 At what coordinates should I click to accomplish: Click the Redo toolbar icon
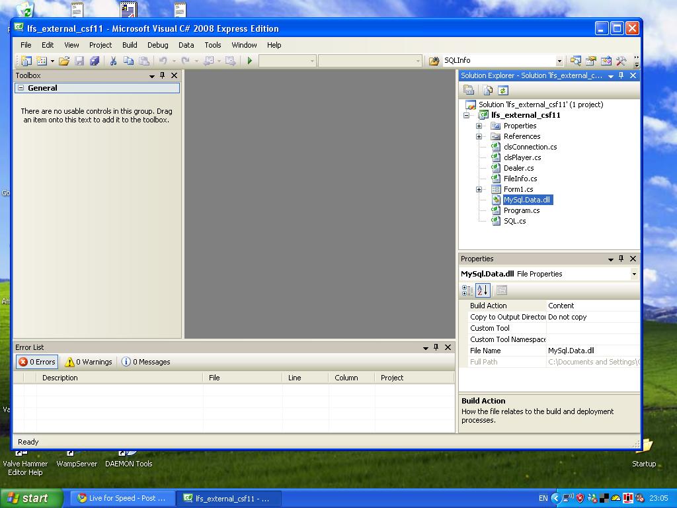click(185, 61)
